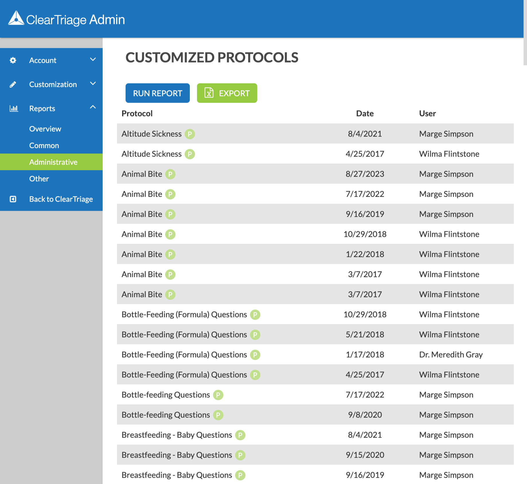The width and height of the screenshot is (527, 484).
Task: Select the Administrative reports page
Action: coord(51,162)
